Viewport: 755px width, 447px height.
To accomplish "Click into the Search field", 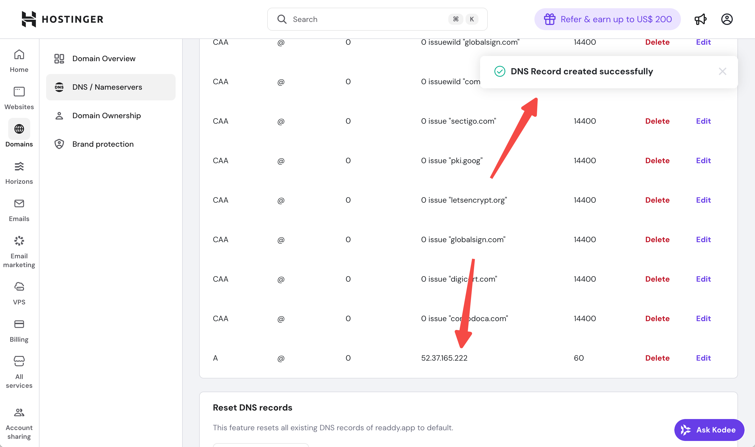I will pyautogui.click(x=368, y=19).
